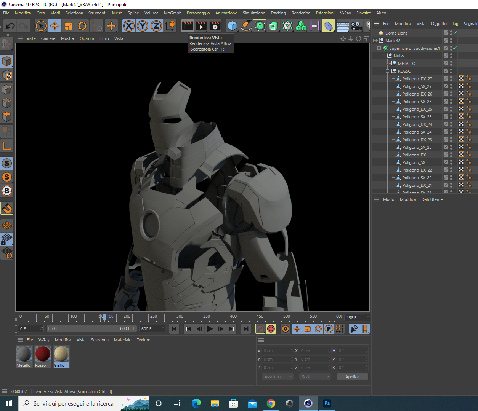Expand the METALLO group
The height and width of the screenshot is (411, 478).
pos(388,64)
